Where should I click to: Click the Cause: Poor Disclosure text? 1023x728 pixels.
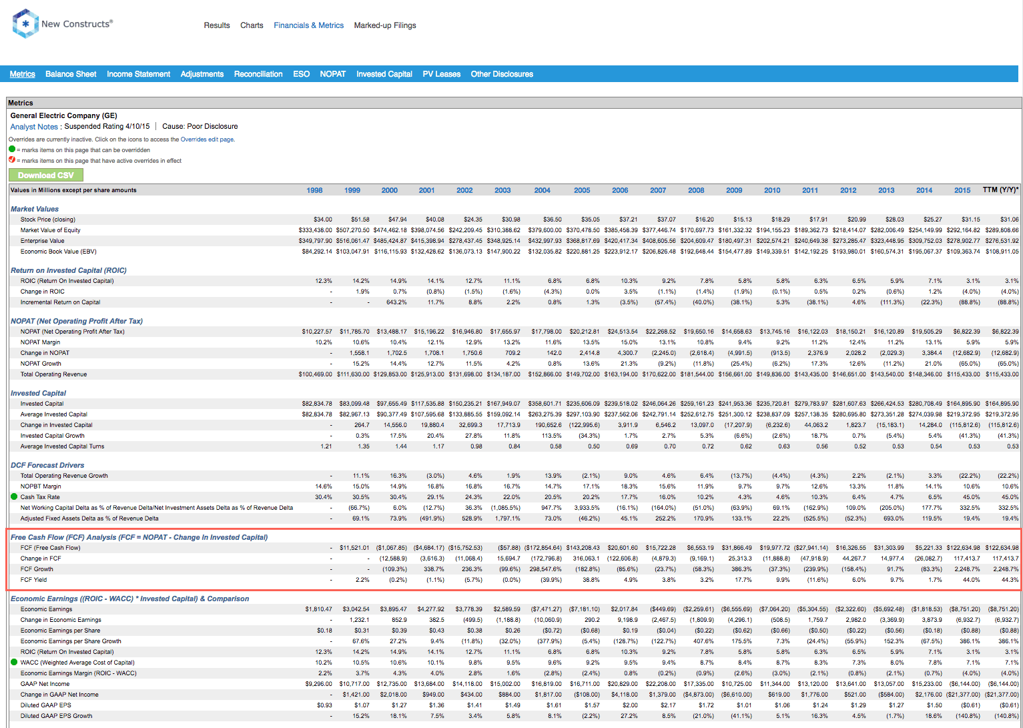tap(200, 126)
